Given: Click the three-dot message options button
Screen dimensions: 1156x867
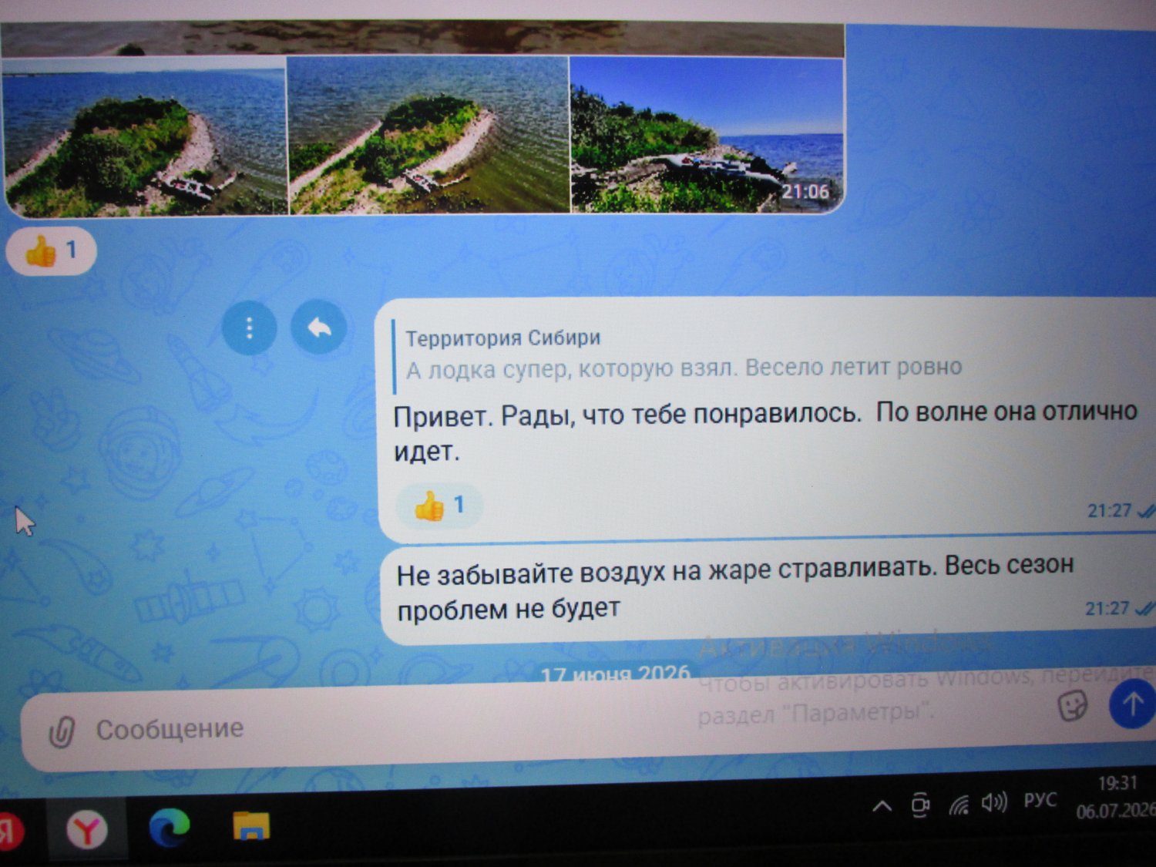Looking at the screenshot, I should [249, 329].
